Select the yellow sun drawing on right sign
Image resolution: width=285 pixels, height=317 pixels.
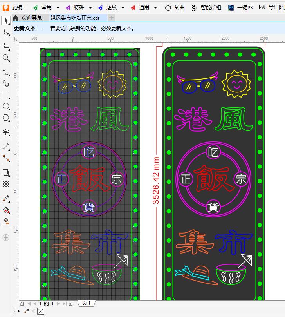tap(236, 84)
